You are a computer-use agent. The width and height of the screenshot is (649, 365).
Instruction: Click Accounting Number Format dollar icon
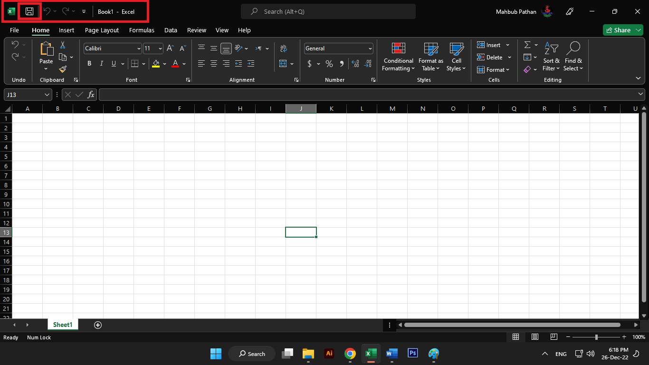coord(310,64)
